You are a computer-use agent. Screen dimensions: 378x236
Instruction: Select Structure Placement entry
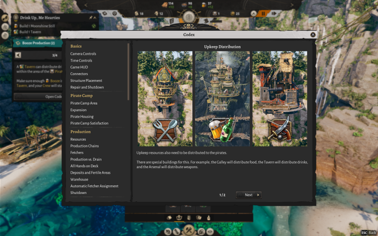[x=86, y=80]
